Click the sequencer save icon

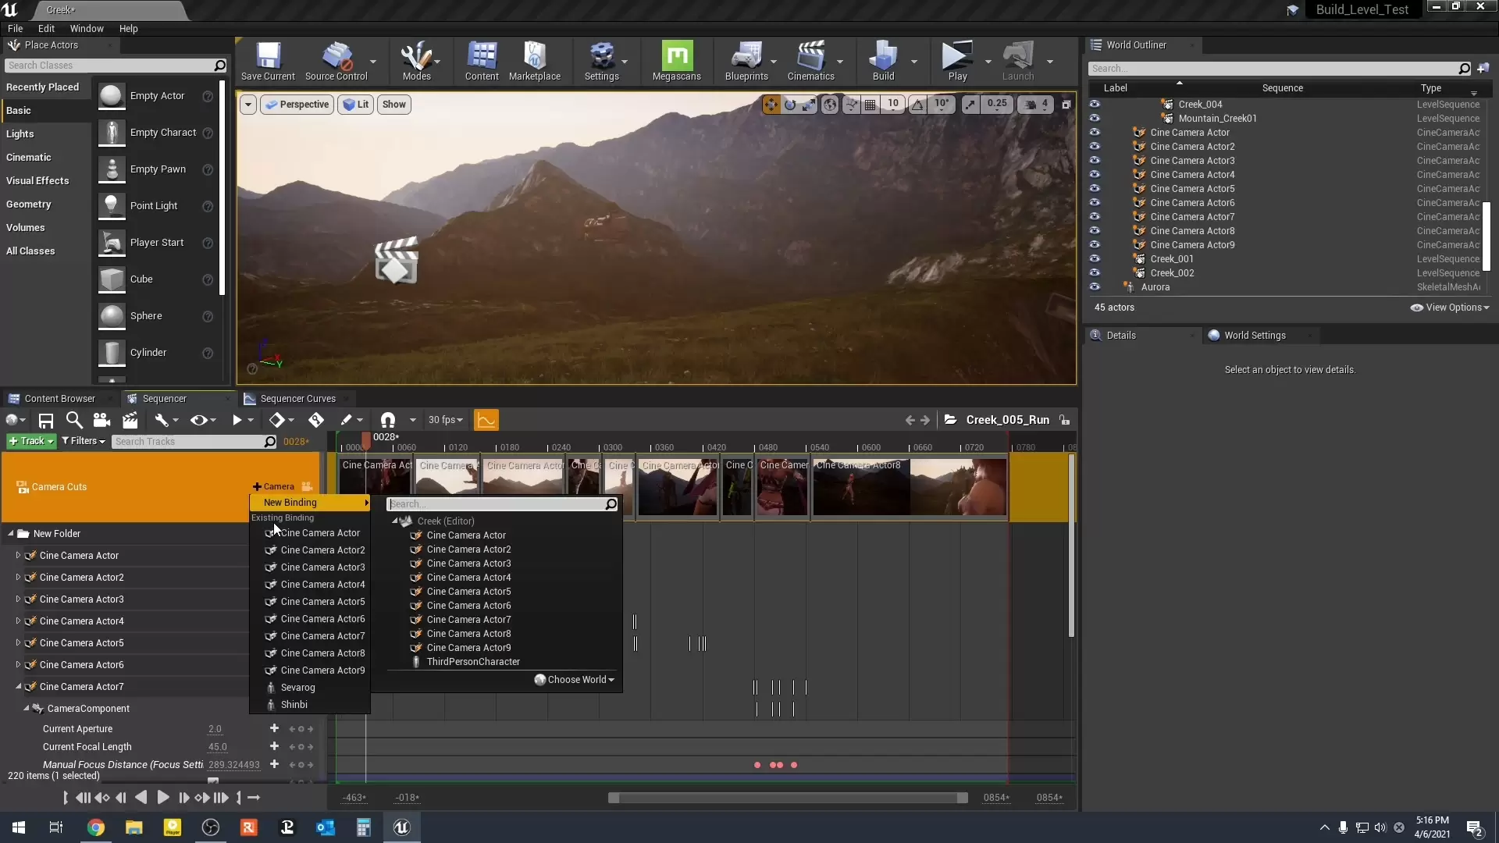click(x=46, y=420)
